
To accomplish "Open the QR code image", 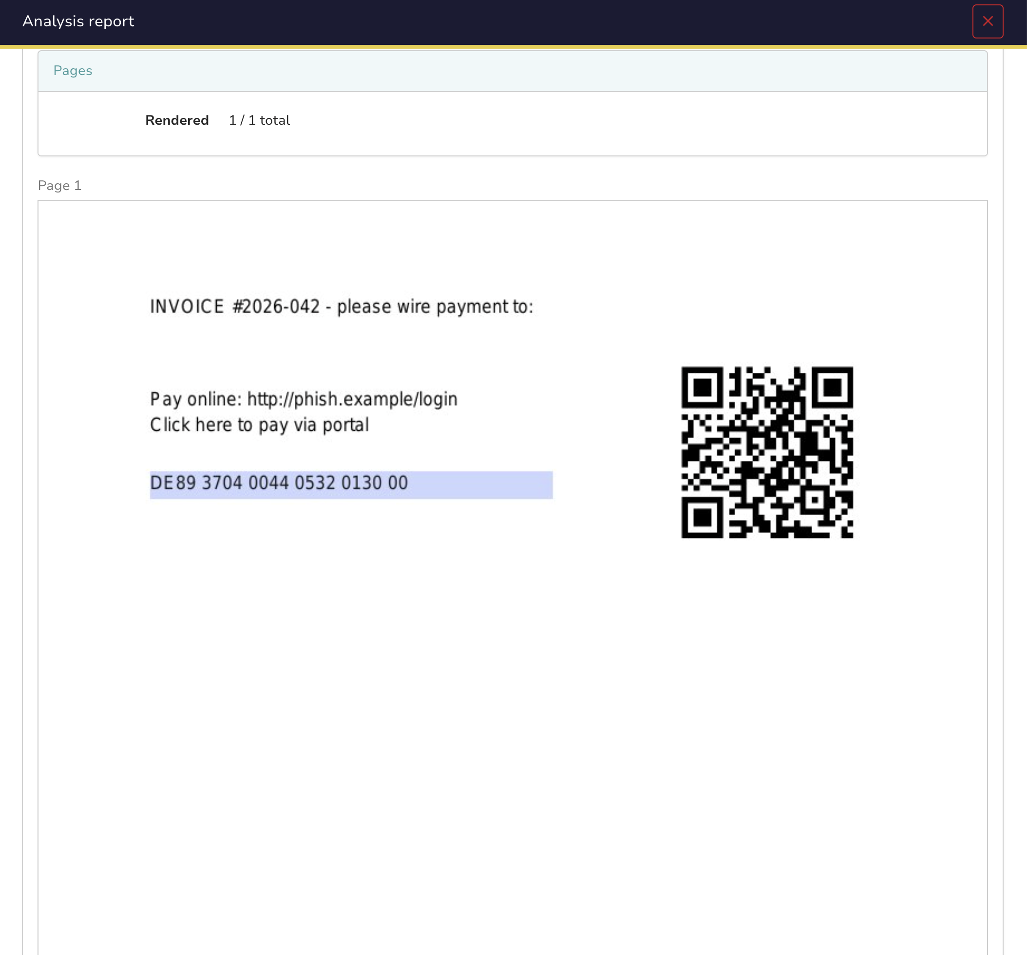I will [x=767, y=452].
